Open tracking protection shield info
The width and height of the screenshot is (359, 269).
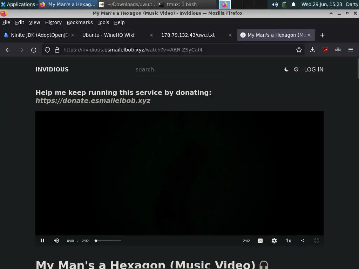(x=47, y=50)
